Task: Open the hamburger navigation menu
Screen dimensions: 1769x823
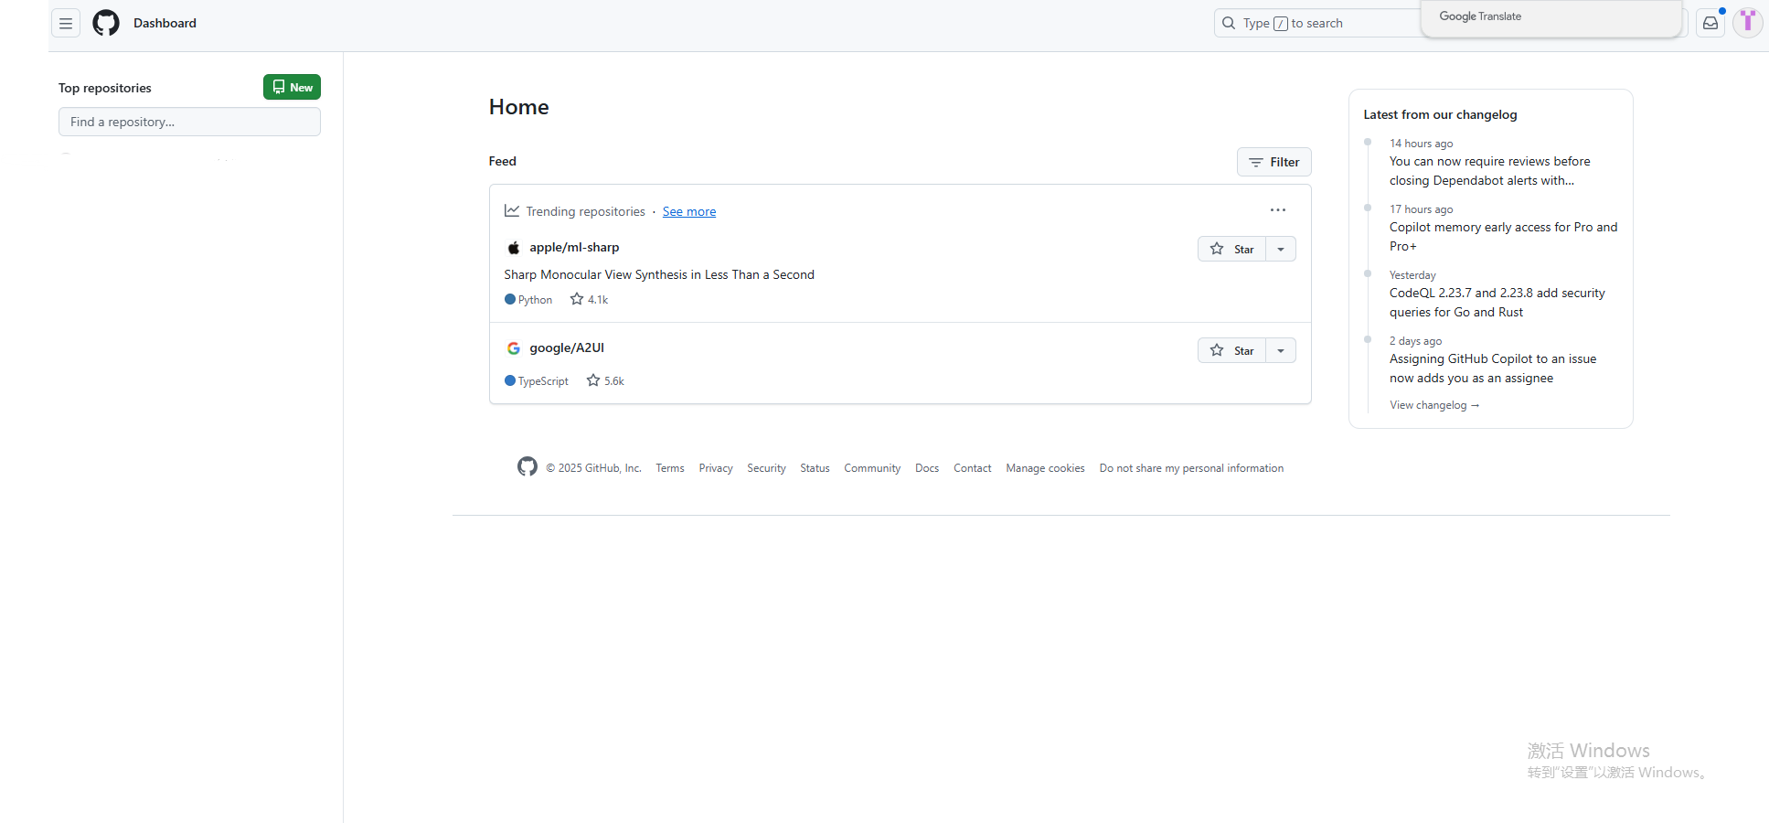Action: [x=66, y=24]
